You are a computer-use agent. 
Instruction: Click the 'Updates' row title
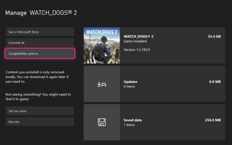pyautogui.click(x=130, y=82)
